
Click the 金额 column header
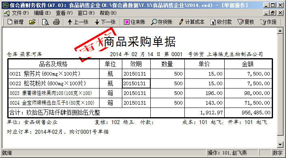coord(248,64)
